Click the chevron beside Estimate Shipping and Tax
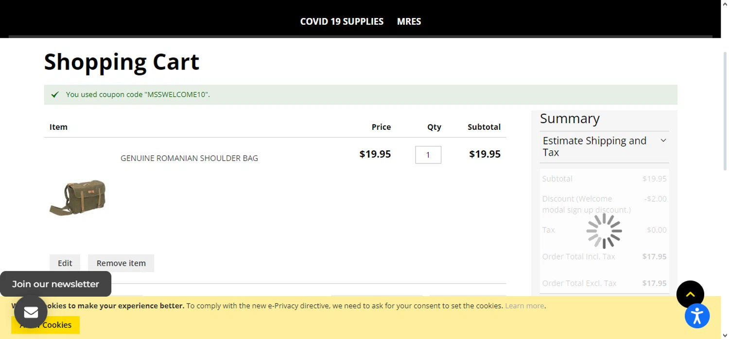This screenshot has width=729, height=339. coord(663,141)
